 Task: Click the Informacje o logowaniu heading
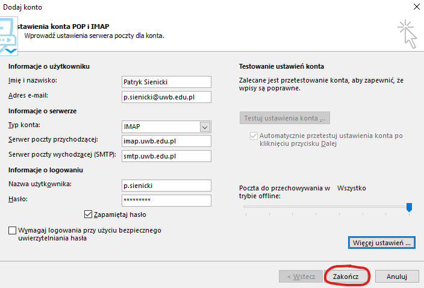point(46,170)
